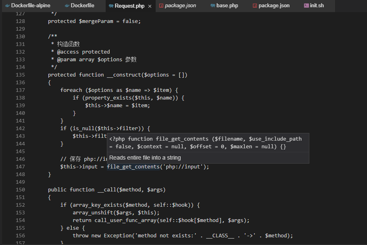This screenshot has height=245, width=367.
Task: Click line number 128 in the gutter
Action: pyautogui.click(x=20, y=21)
